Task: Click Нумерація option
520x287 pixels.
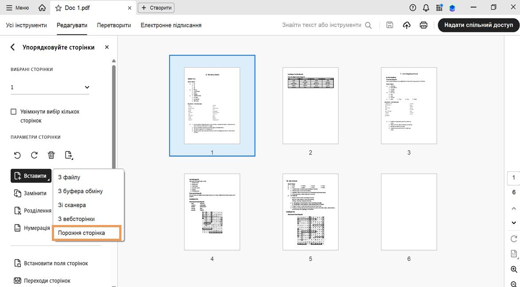Action: [x=32, y=228]
